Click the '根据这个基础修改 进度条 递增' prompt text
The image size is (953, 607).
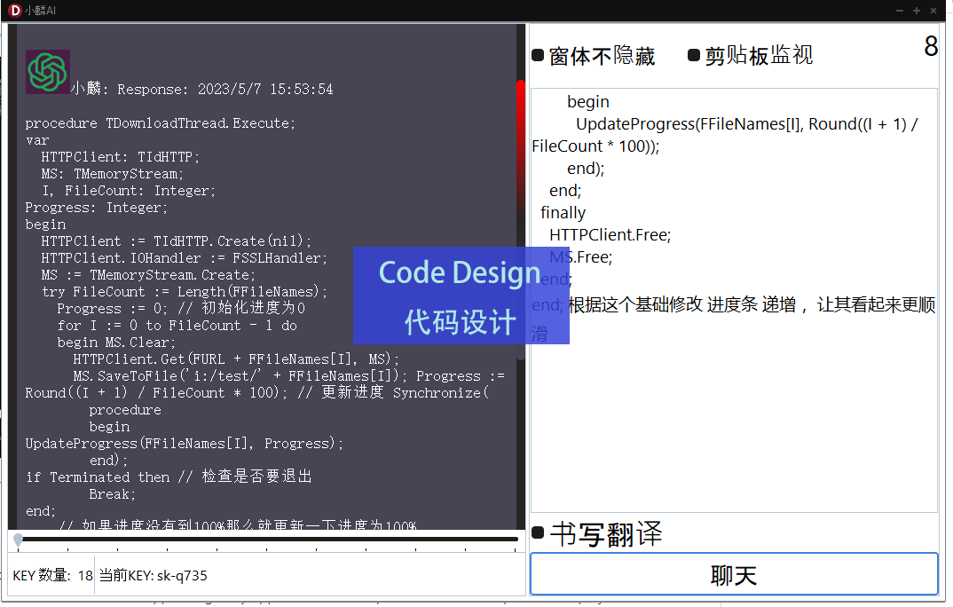(682, 304)
